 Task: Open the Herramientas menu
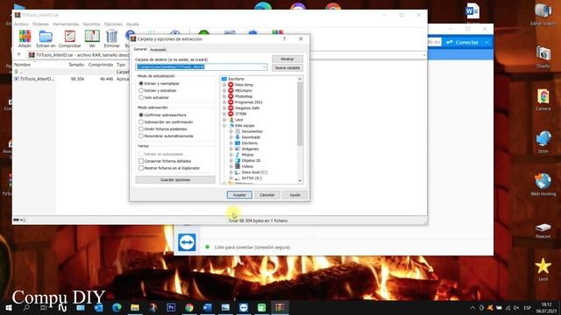(x=66, y=24)
